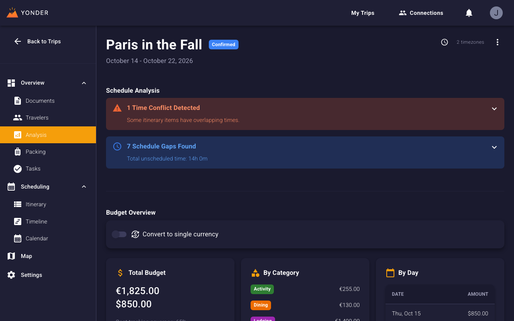Open the My Trips menu item
The width and height of the screenshot is (514, 321).
[x=362, y=12]
